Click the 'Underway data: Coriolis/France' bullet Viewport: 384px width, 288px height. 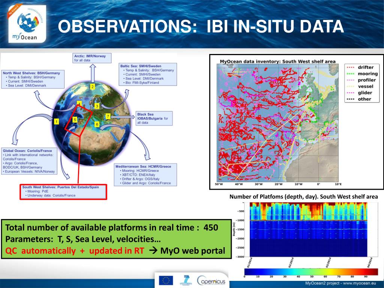click(50, 195)
